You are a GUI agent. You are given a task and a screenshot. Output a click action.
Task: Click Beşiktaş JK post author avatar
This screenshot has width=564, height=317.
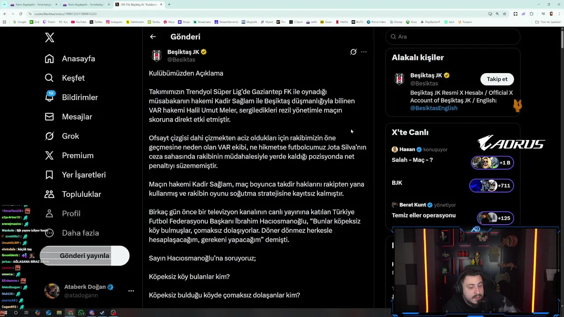pos(156,55)
